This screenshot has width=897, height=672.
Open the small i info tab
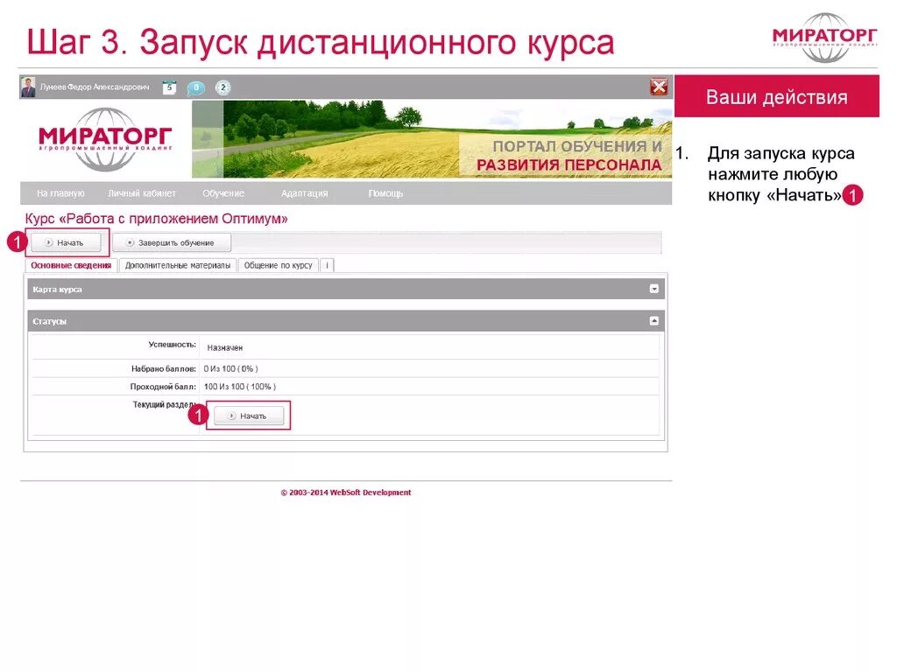(x=328, y=265)
